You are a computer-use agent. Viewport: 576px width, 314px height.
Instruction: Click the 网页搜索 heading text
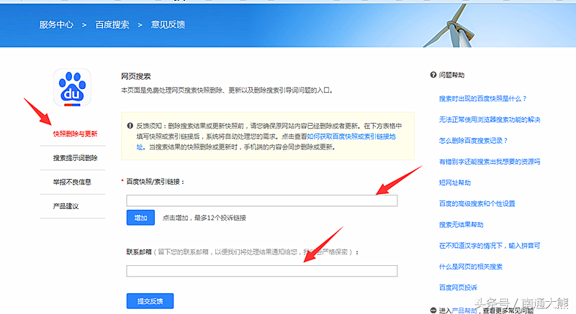click(136, 76)
